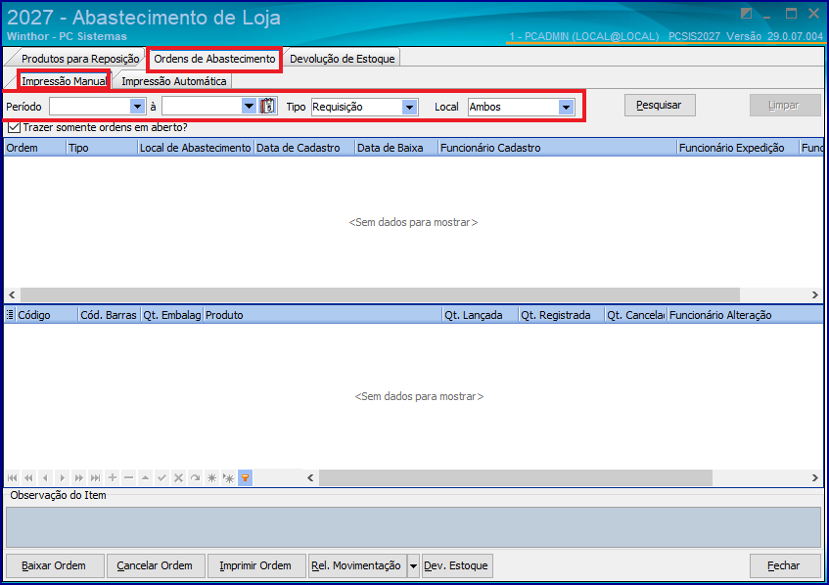The width and height of the screenshot is (829, 585).
Task: Switch to Impressão Automática subtab
Action: [x=174, y=81]
